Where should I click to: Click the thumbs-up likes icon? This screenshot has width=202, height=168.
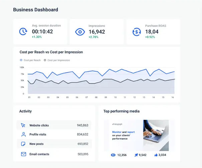(156, 155)
